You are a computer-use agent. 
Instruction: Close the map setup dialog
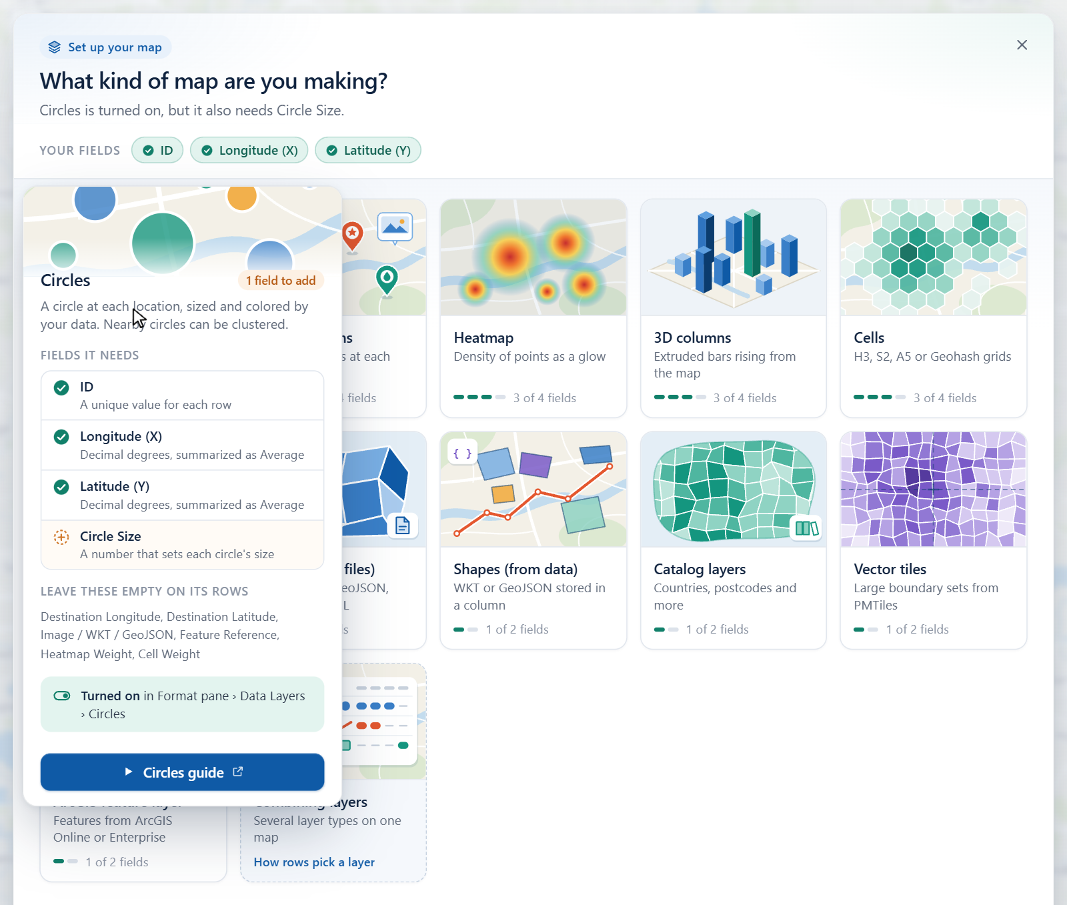tap(1022, 45)
